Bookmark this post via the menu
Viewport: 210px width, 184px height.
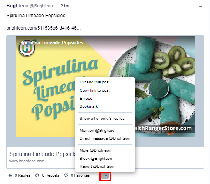click(x=89, y=106)
